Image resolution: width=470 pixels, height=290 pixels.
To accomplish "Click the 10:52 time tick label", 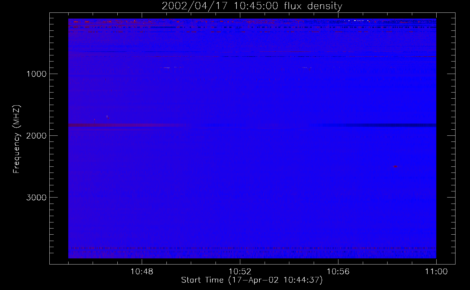I will (240, 272).
